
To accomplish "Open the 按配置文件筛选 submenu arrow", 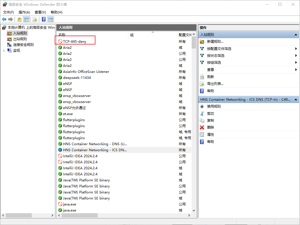I will tap(296, 49).
